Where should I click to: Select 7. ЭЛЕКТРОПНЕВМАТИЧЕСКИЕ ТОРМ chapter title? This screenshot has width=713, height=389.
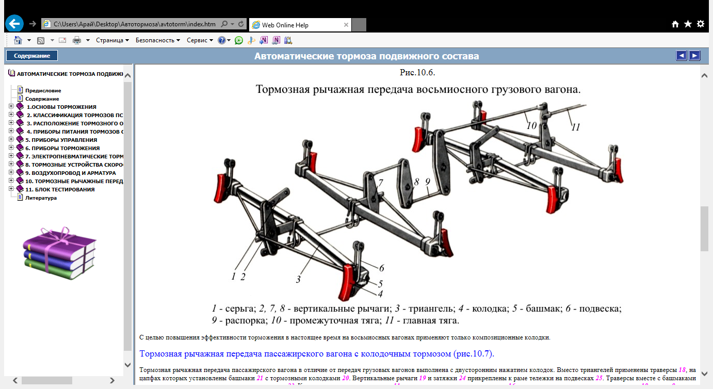[x=74, y=156]
